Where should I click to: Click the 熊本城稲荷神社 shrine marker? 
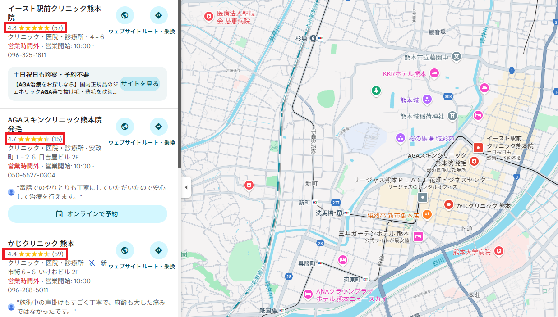pyautogui.click(x=452, y=116)
